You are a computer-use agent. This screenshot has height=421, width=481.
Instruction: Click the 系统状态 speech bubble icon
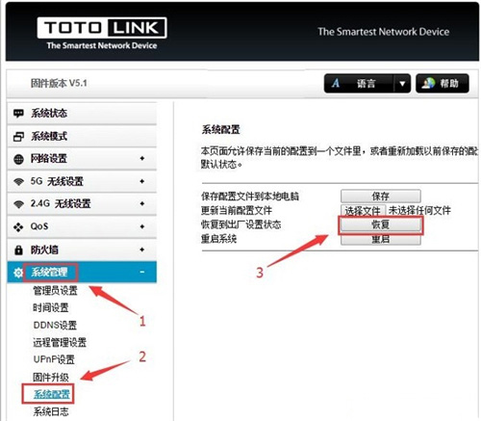tap(18, 114)
